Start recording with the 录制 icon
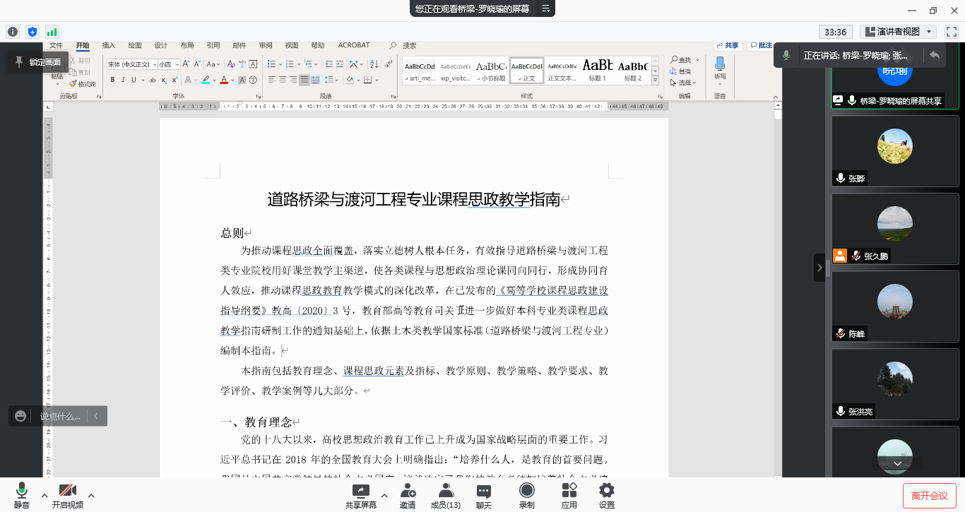 [526, 491]
